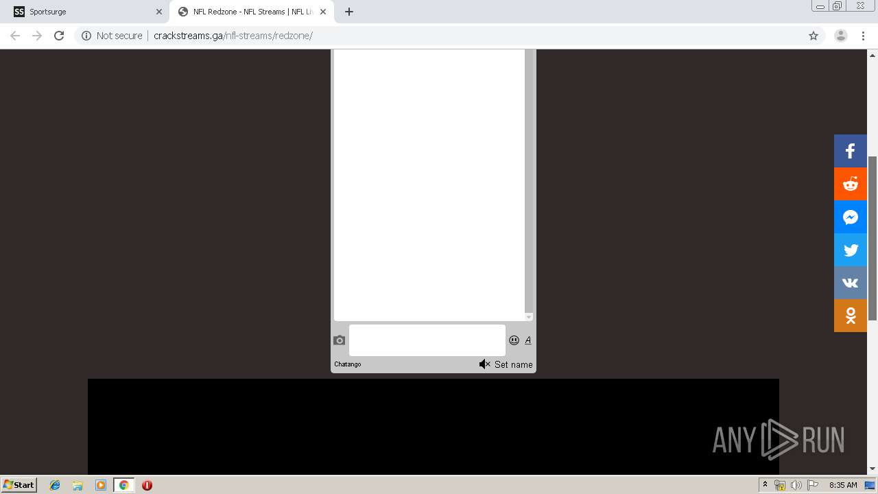Click page scrollbar down arrow
Viewport: 878px width, 494px height.
(x=873, y=469)
